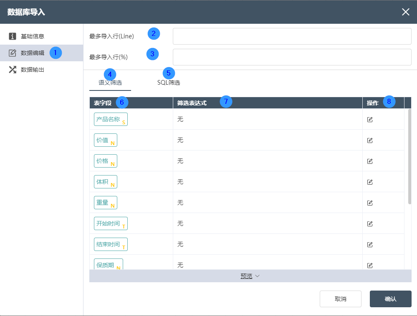Click the 最多导入行(%) input box

pos(292,57)
